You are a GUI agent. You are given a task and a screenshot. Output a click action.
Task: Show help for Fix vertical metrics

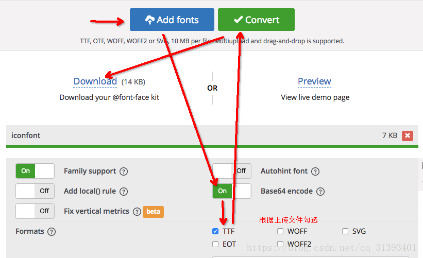137,212
